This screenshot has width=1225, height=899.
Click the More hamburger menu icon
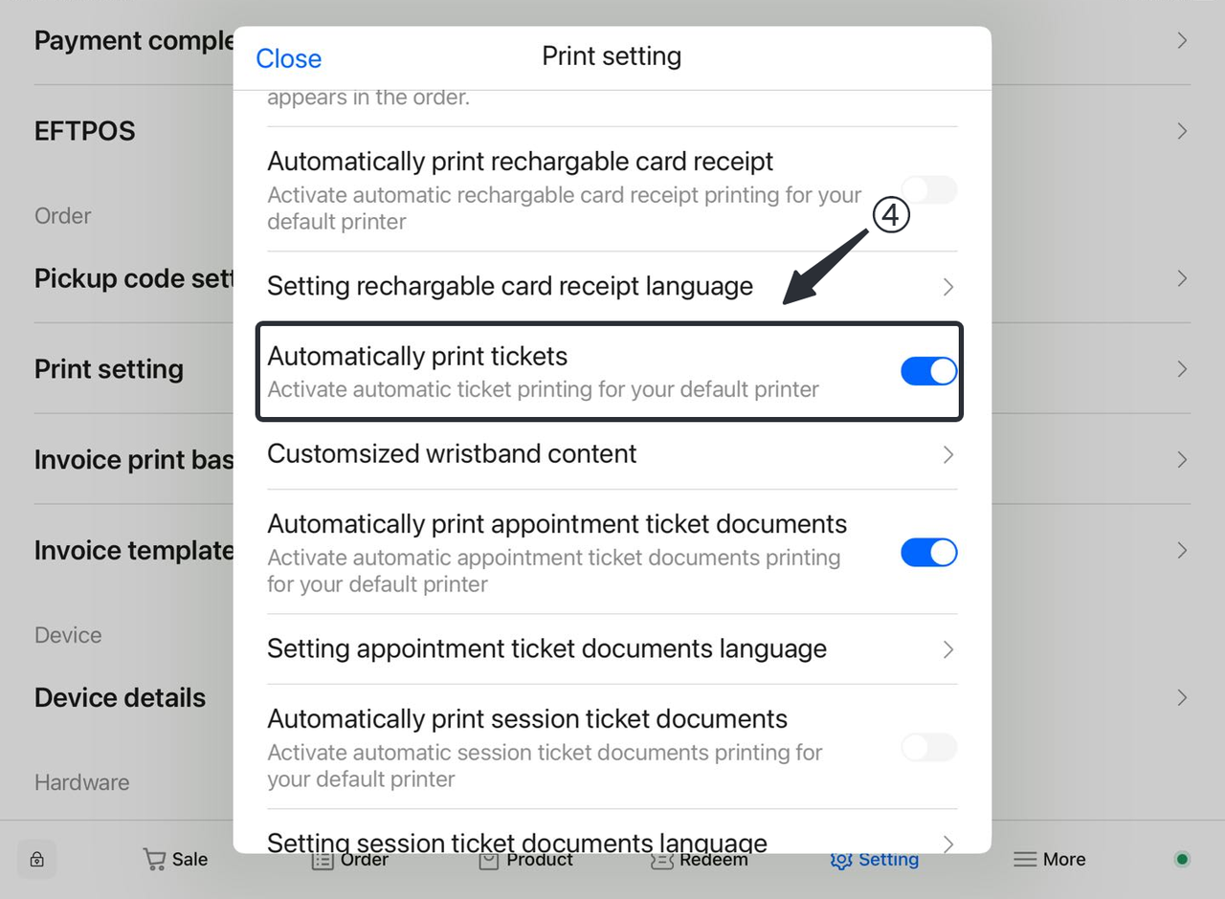coord(1025,859)
